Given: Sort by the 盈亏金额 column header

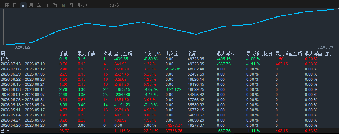Looking at the screenshot, I should [123, 54].
